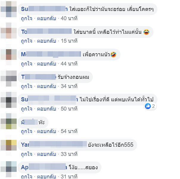Reply to the comment posted 54 นาที ago
This screenshot has height=179, width=180.
(46, 131)
